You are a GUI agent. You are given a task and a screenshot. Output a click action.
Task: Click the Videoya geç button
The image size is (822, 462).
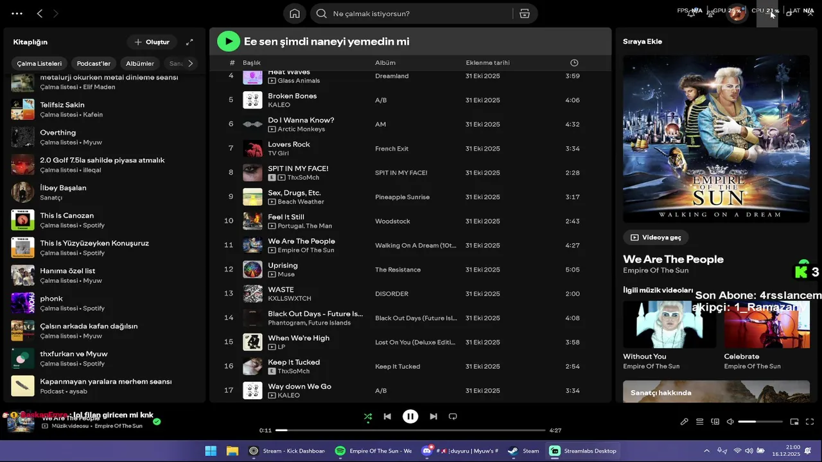(656, 237)
